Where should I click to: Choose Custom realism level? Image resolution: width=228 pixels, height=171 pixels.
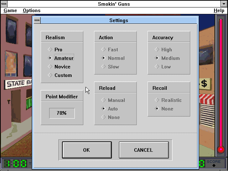tap(60, 75)
